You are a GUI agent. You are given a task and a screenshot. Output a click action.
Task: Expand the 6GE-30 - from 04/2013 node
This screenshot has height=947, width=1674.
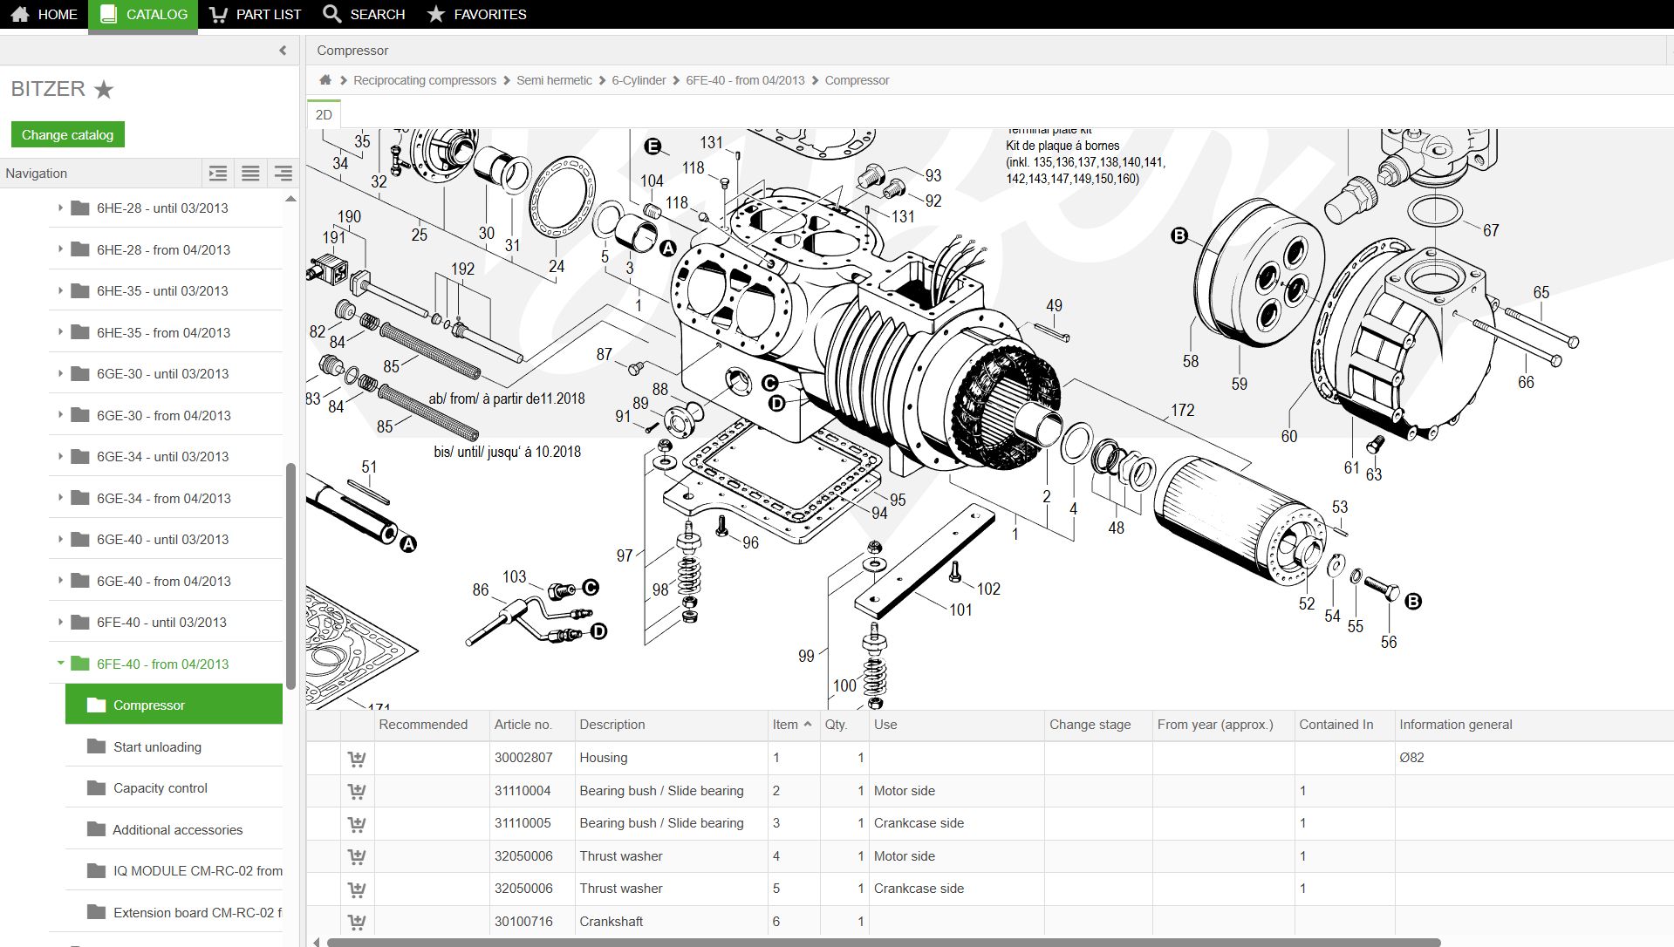(60, 415)
